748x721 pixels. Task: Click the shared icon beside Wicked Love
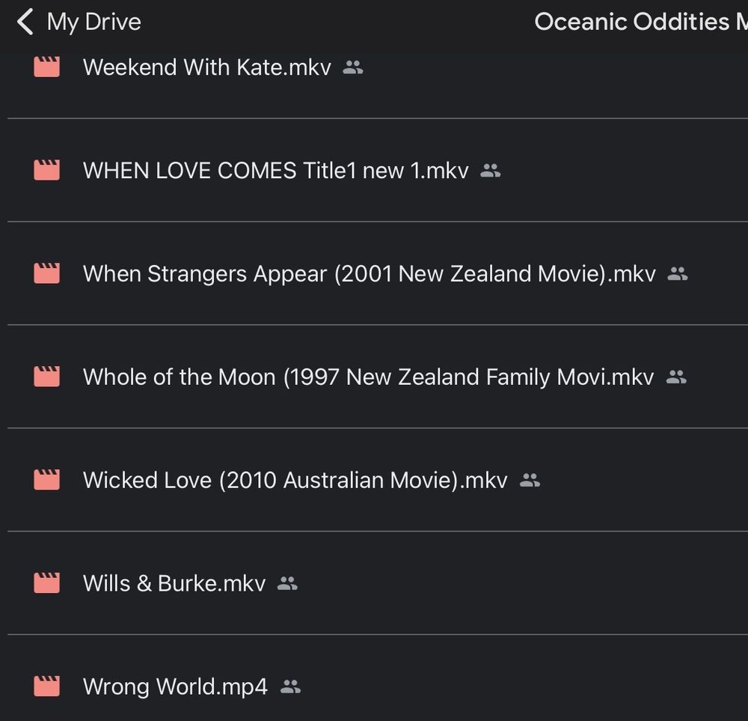coord(530,480)
